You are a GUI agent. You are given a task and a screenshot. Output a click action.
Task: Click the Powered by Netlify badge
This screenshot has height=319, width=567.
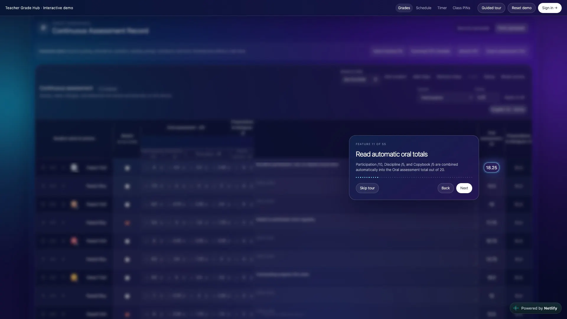point(535,308)
